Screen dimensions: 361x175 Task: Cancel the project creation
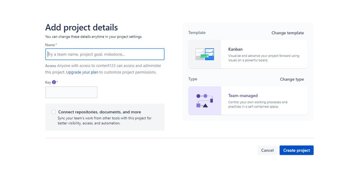pyautogui.click(x=267, y=150)
